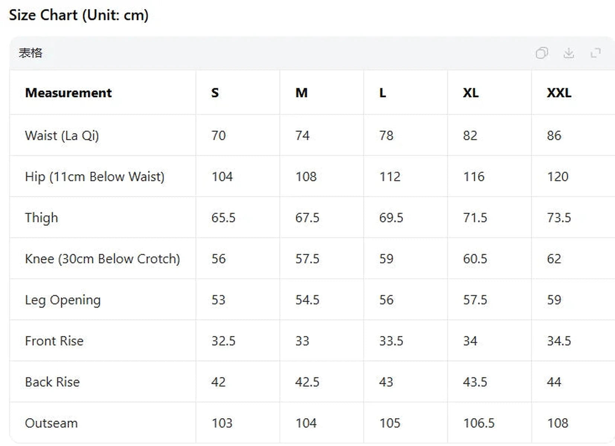The height and width of the screenshot is (446, 615).
Task: Select the XL size column header
Action: pyautogui.click(x=471, y=93)
